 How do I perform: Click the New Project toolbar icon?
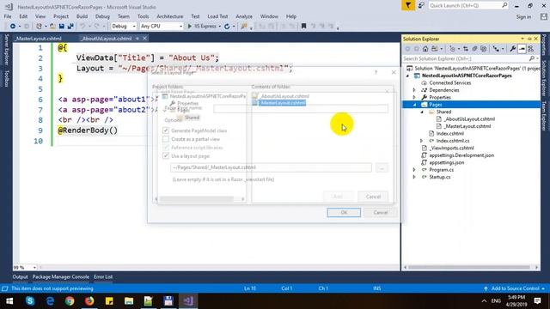[x=40, y=27]
